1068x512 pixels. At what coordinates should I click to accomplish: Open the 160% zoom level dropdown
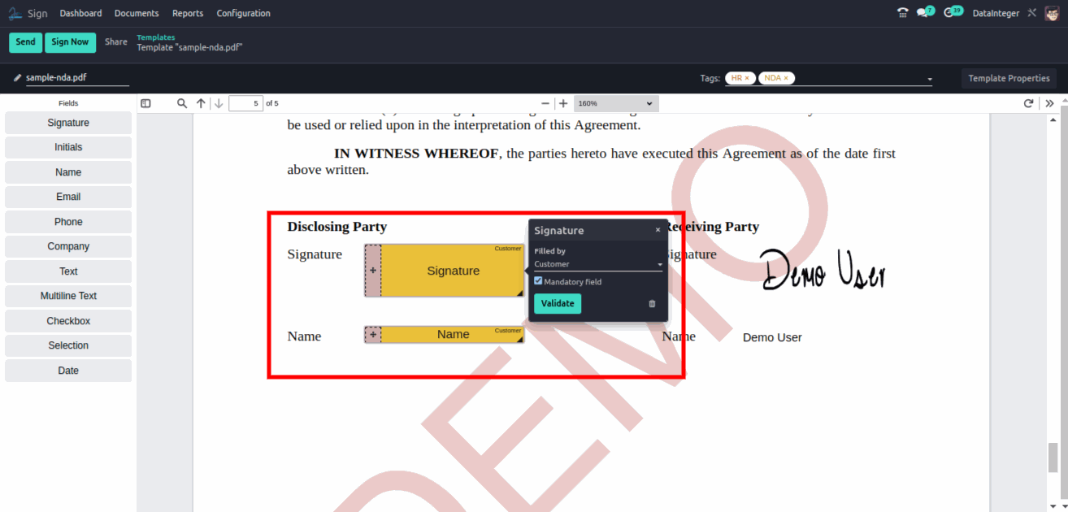(x=615, y=103)
